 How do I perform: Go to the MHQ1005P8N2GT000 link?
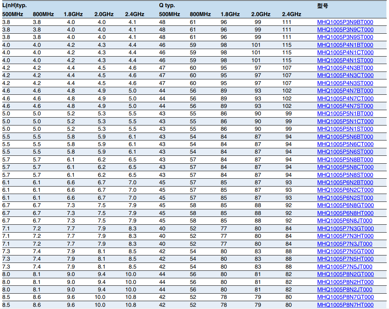coord(345,275)
